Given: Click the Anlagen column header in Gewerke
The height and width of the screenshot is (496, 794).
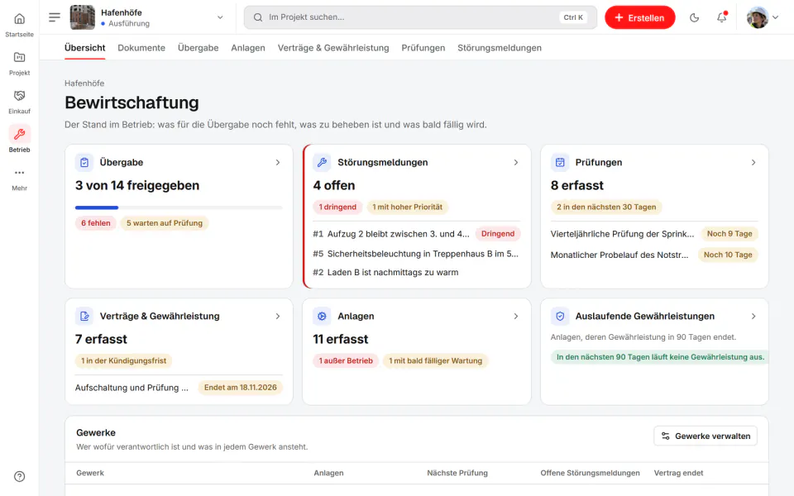Looking at the screenshot, I should (328, 473).
